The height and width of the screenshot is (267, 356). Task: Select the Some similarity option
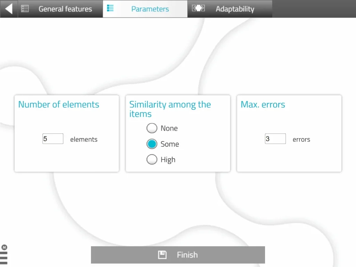pos(152,144)
